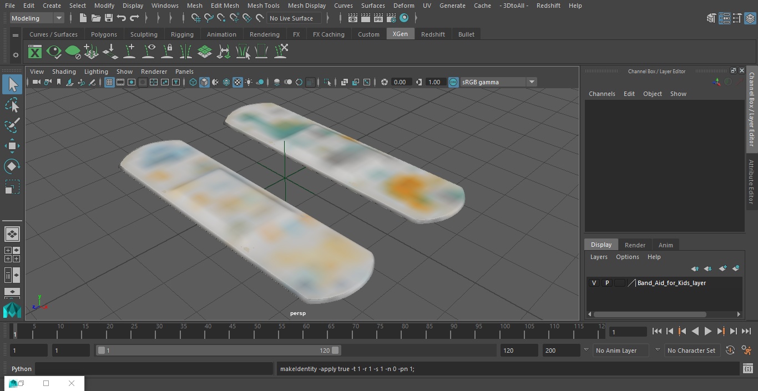Click the isolate select icon in viewport toolbar

pos(327,82)
